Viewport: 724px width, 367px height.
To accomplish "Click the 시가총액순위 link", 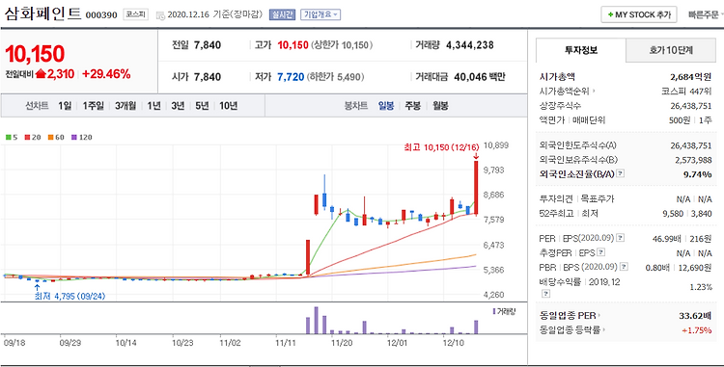I will pos(565,92).
